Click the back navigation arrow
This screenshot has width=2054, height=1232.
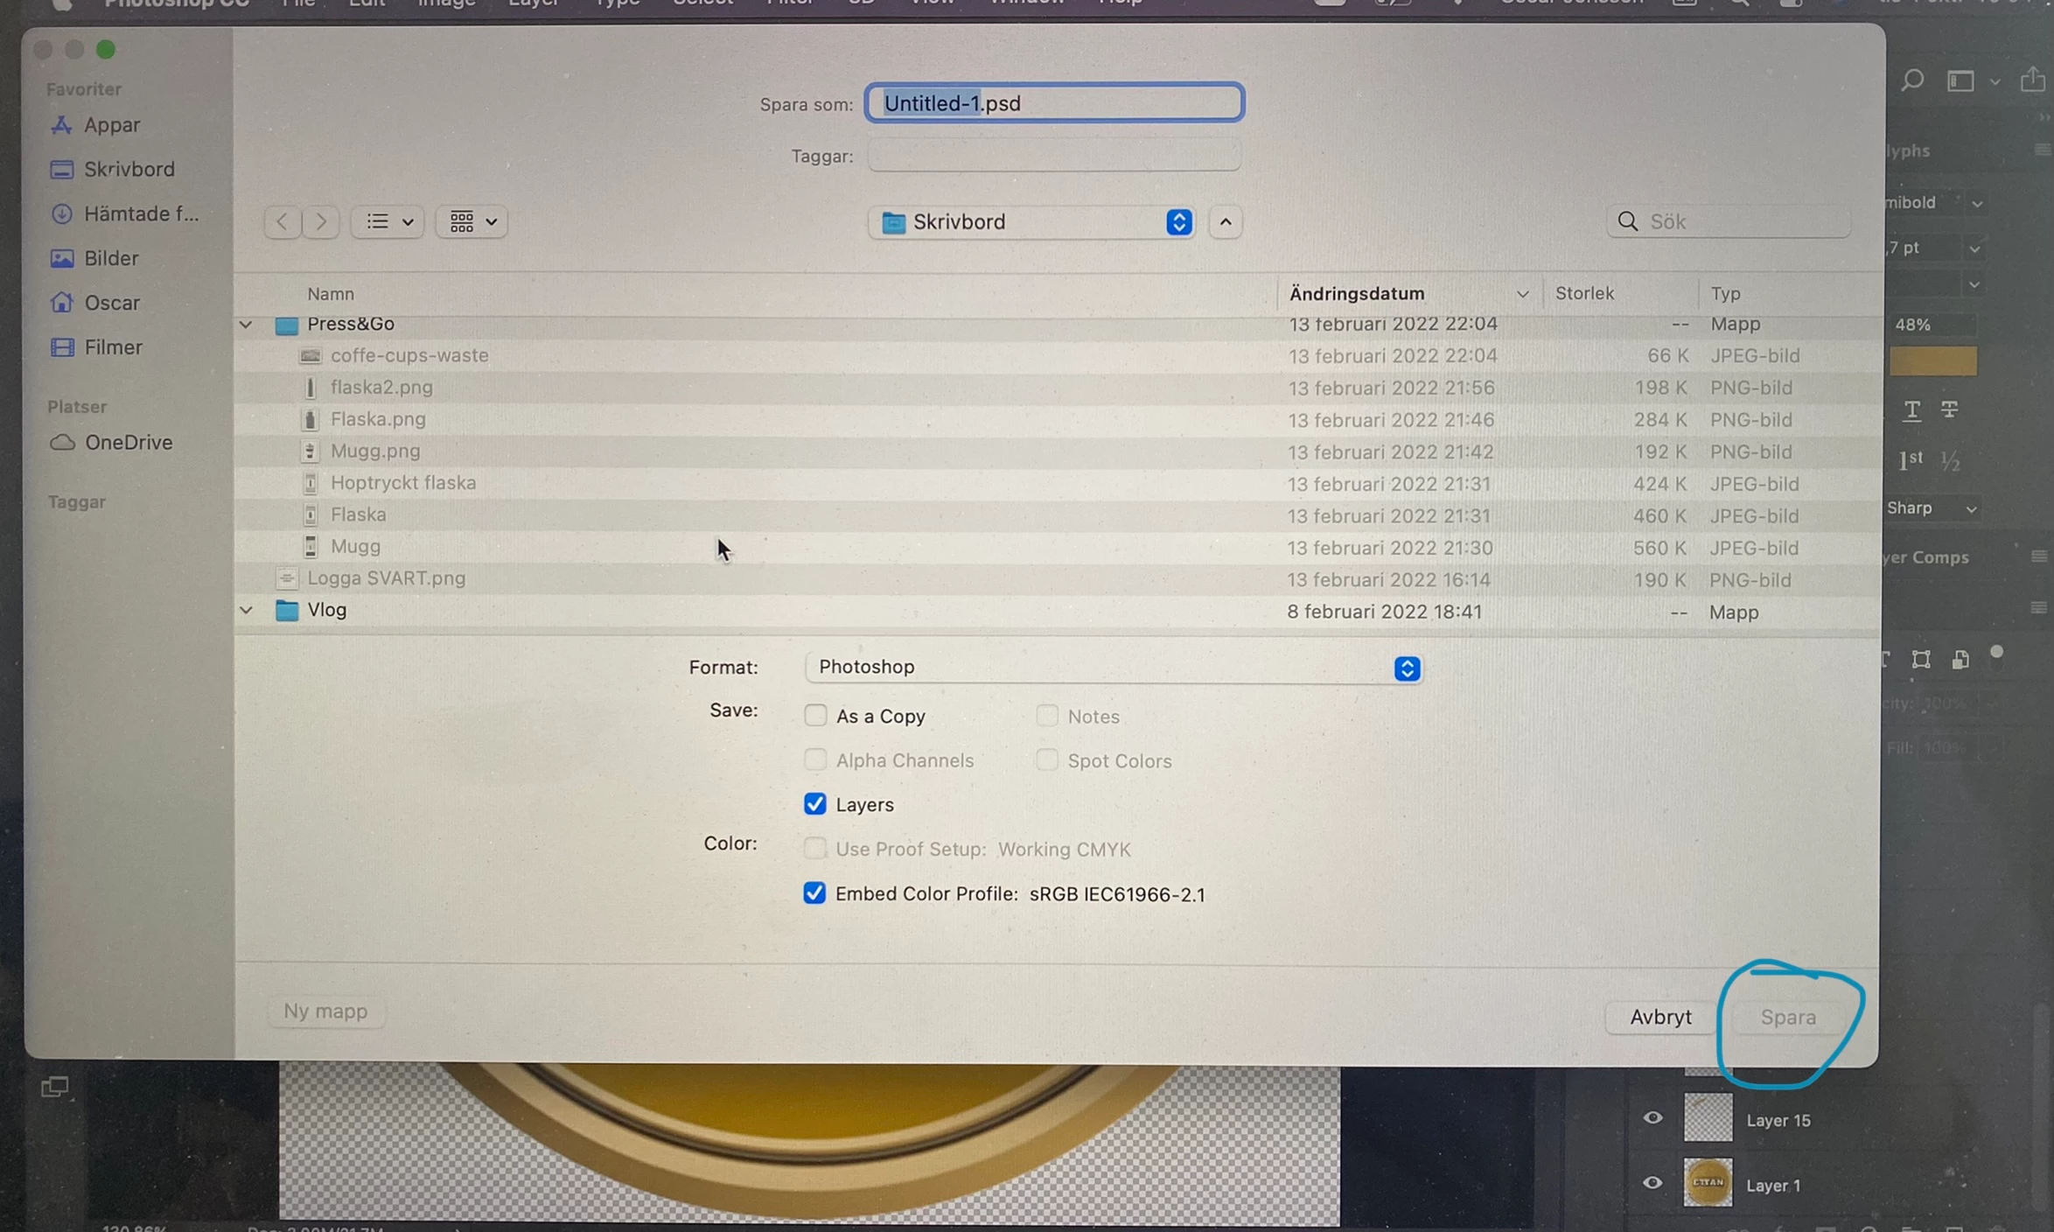[282, 221]
